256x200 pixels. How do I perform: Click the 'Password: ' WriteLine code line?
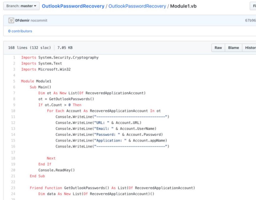[109, 134]
